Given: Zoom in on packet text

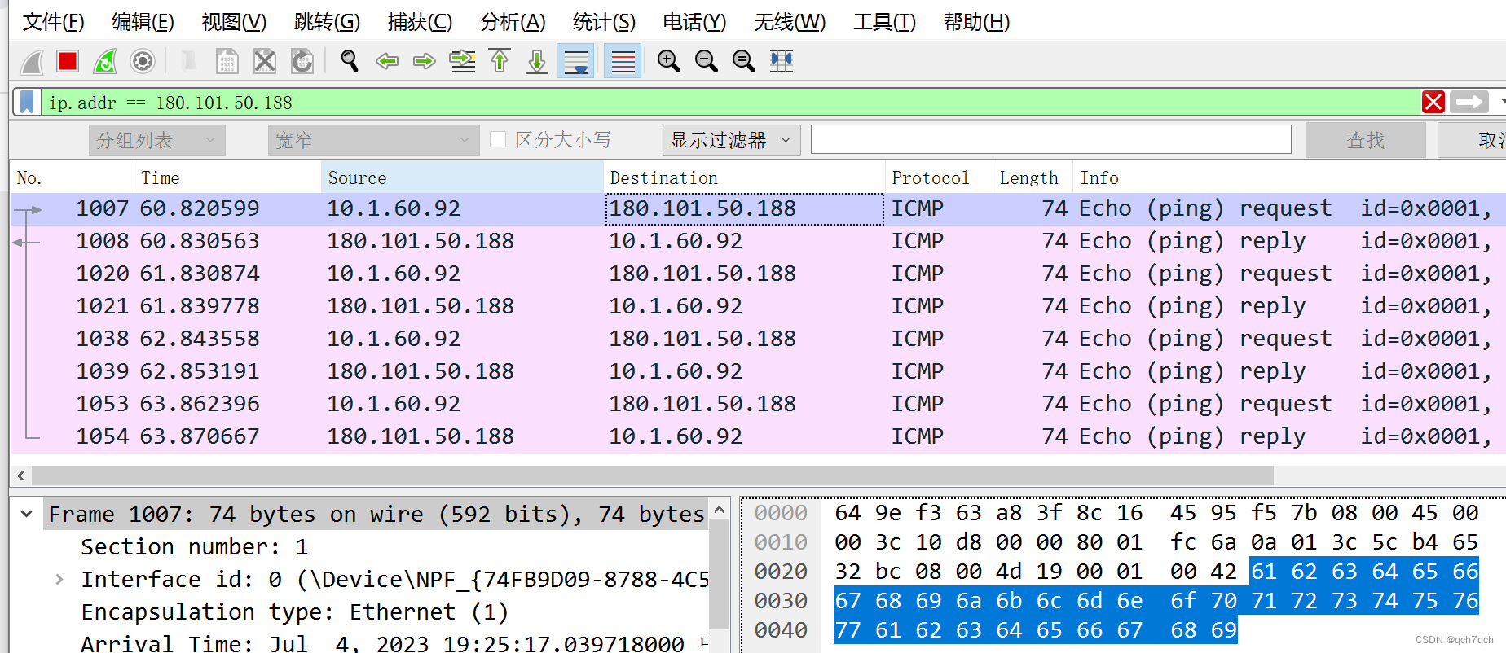Looking at the screenshot, I should (669, 61).
